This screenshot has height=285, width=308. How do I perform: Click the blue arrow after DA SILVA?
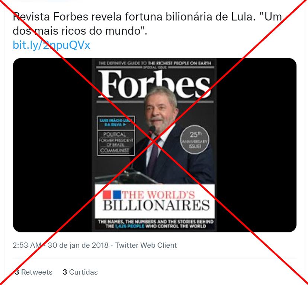click(x=124, y=125)
